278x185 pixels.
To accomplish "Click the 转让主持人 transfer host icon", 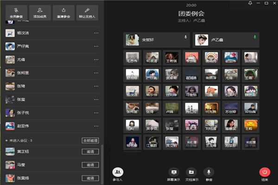I will tap(87, 10).
